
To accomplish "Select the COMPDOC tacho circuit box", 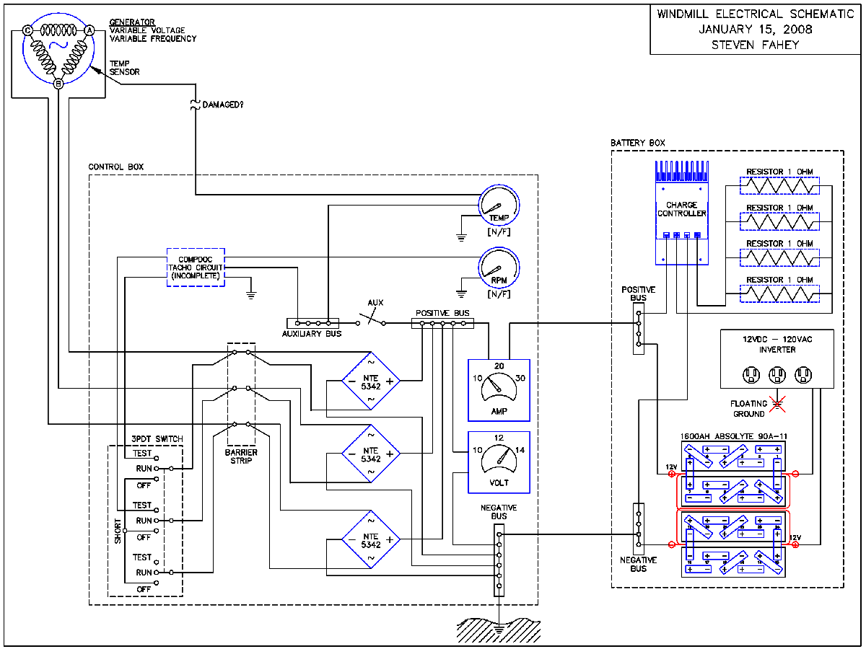I will pos(196,268).
